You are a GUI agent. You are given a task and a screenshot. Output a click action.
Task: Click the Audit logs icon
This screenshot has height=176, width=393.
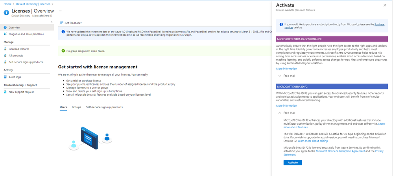5,77
